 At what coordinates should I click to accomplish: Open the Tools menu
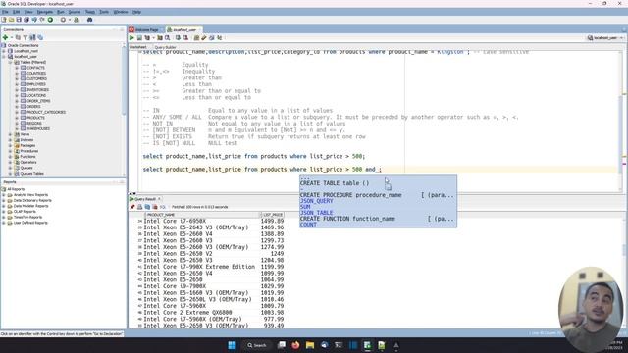(x=104, y=12)
